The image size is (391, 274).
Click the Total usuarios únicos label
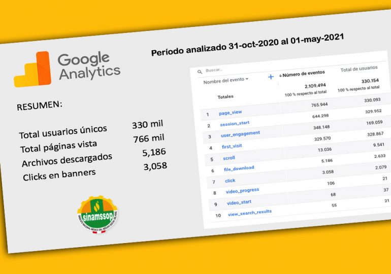click(63, 132)
